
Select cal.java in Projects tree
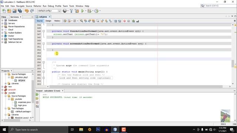pos(21,81)
